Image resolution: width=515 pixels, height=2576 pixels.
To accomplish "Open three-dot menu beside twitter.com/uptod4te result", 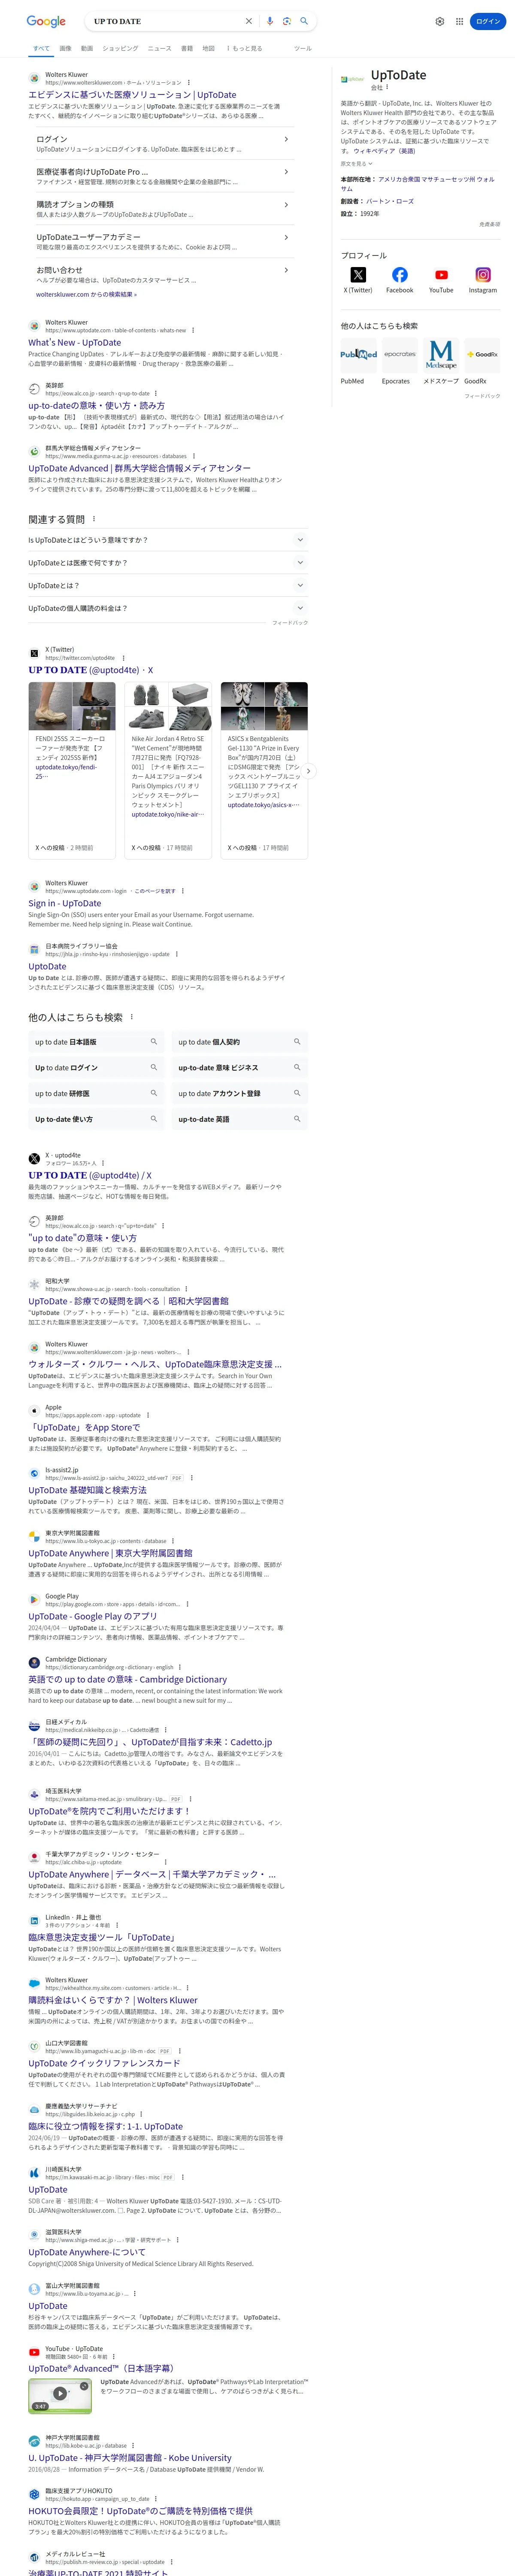I will coord(123,658).
